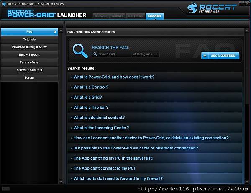Click the large magnifying glass FAQ icon
Image resolution: width=251 pixels, height=193 pixels.
(80, 51)
